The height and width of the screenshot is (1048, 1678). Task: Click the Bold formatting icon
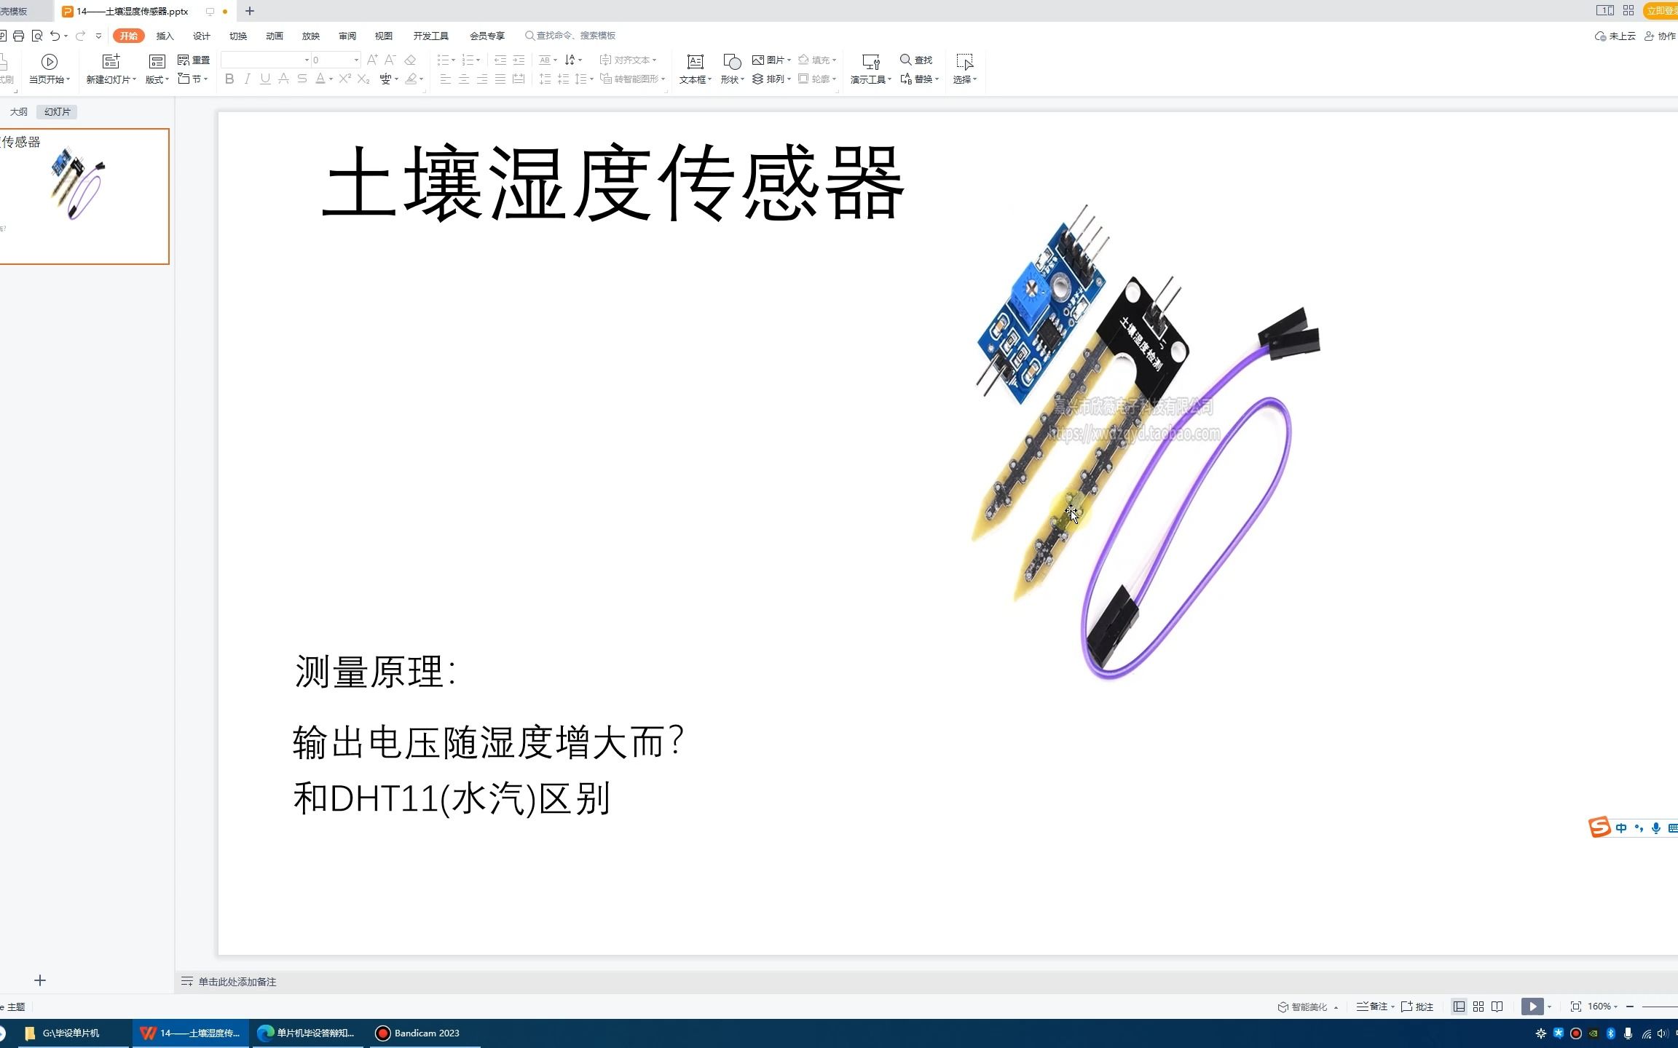coord(229,79)
